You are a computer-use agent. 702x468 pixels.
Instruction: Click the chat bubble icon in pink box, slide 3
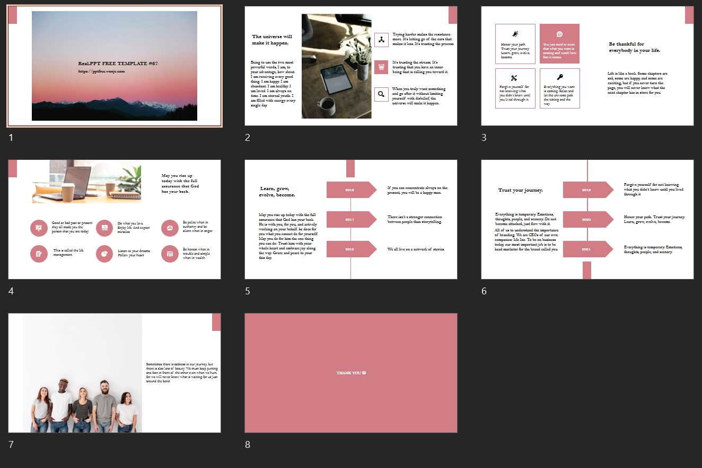click(559, 34)
